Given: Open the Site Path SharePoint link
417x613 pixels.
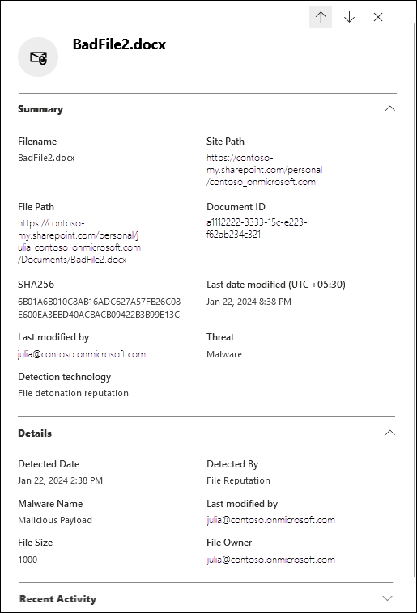Looking at the screenshot, I should (x=264, y=170).
